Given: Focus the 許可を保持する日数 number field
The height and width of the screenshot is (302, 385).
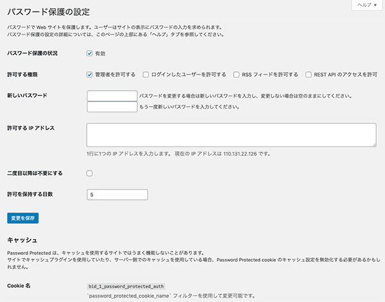Looking at the screenshot, I should [117, 194].
